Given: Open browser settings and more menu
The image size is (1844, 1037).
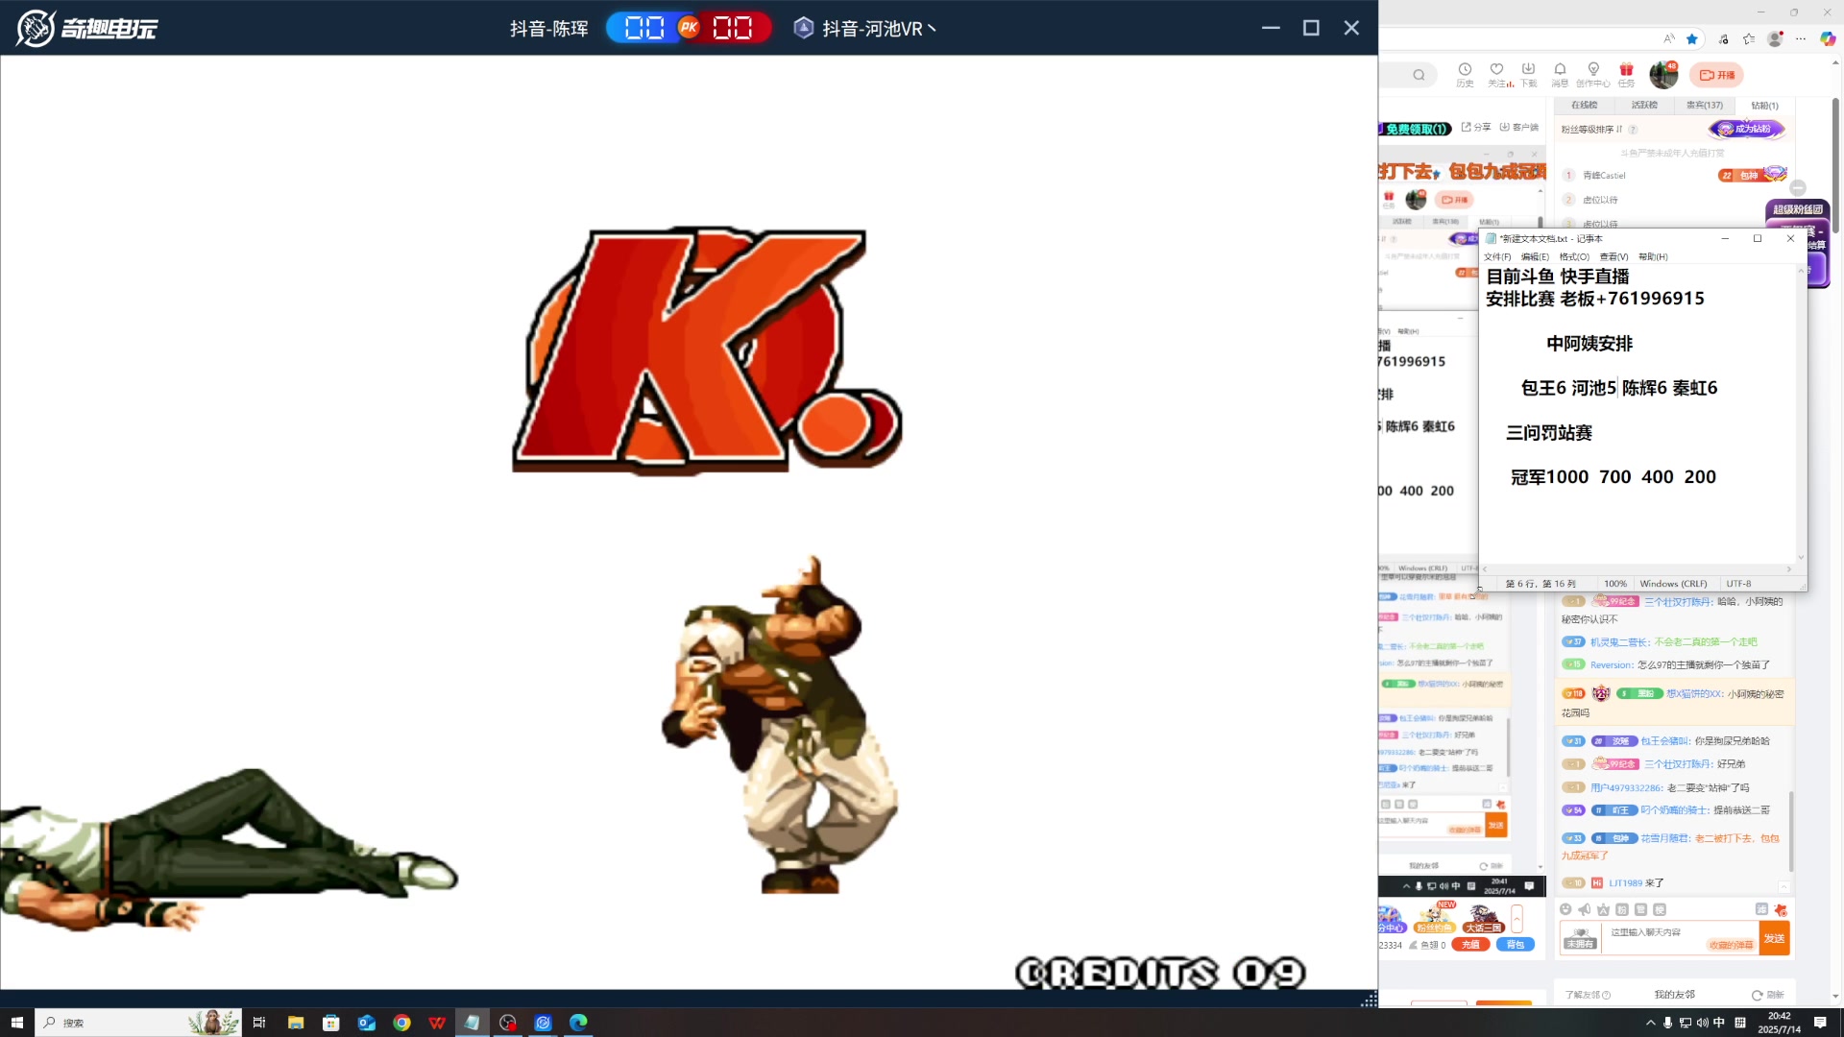Looking at the screenshot, I should click(1801, 38).
